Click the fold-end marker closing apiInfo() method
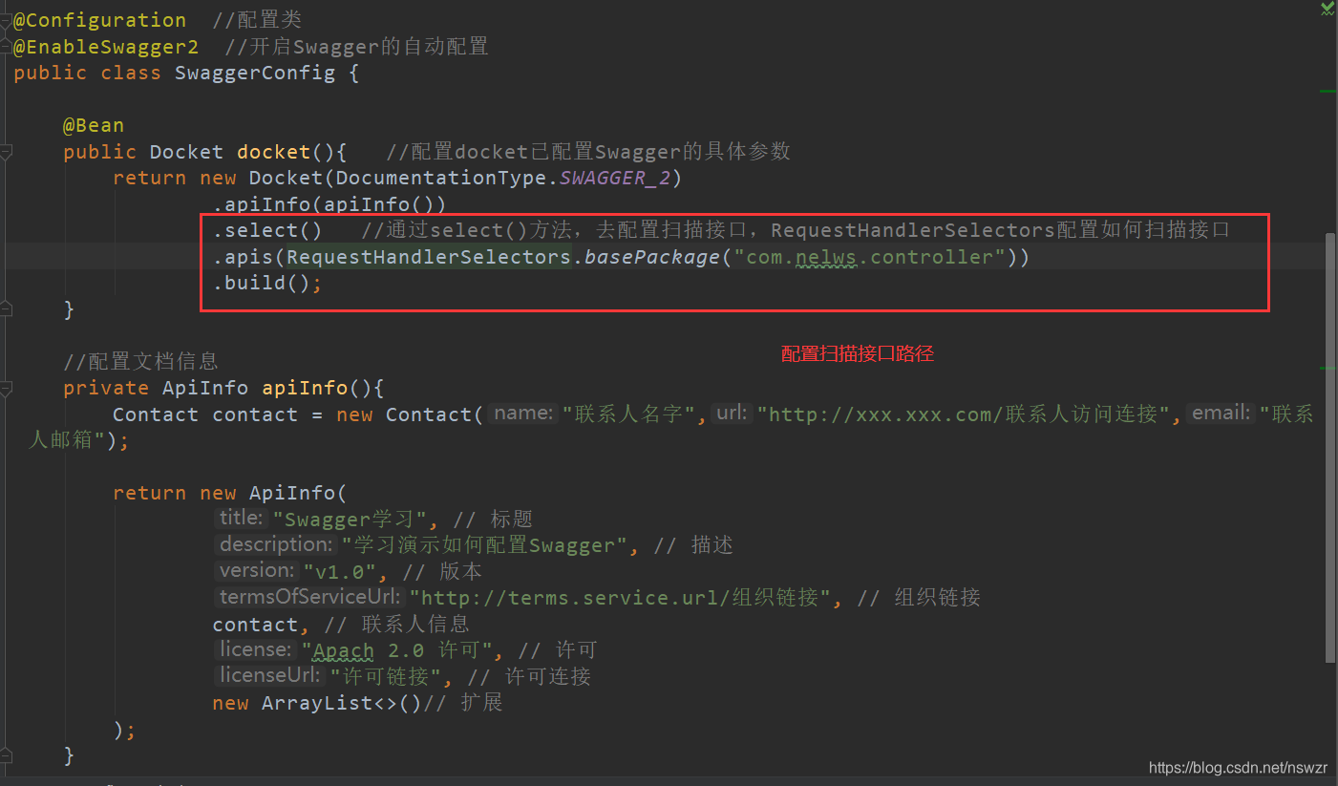1338x786 pixels. [x=6, y=754]
